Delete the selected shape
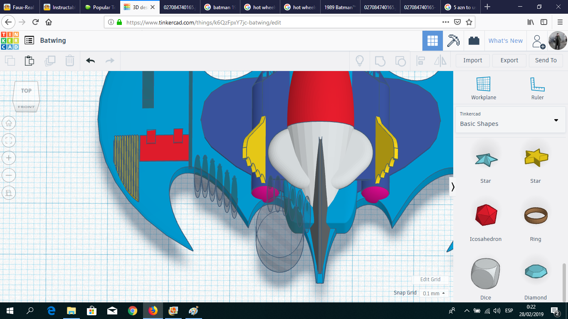 pos(69,61)
